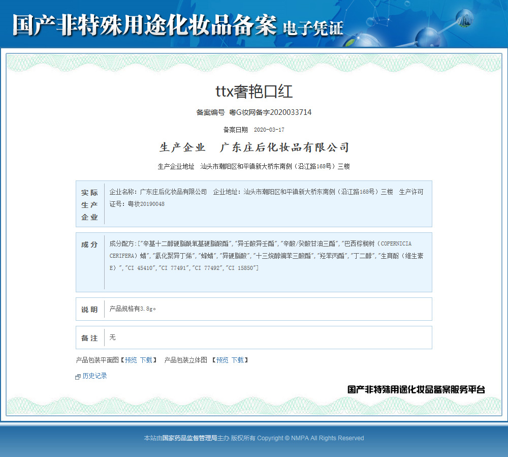Click the ingredient 巴西棕榈树 text

click(359, 243)
